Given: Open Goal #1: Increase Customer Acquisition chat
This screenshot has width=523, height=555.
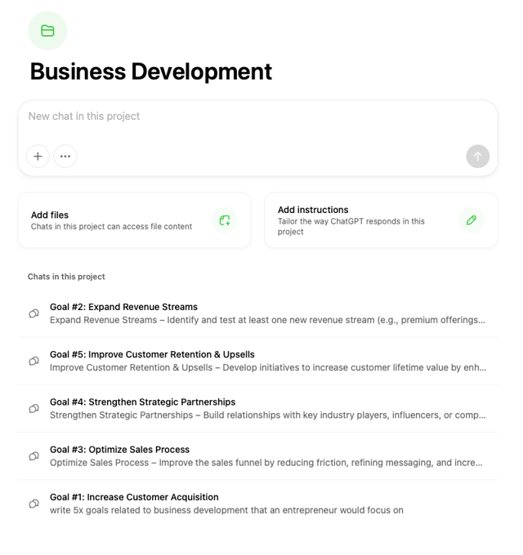Looking at the screenshot, I should [258, 504].
